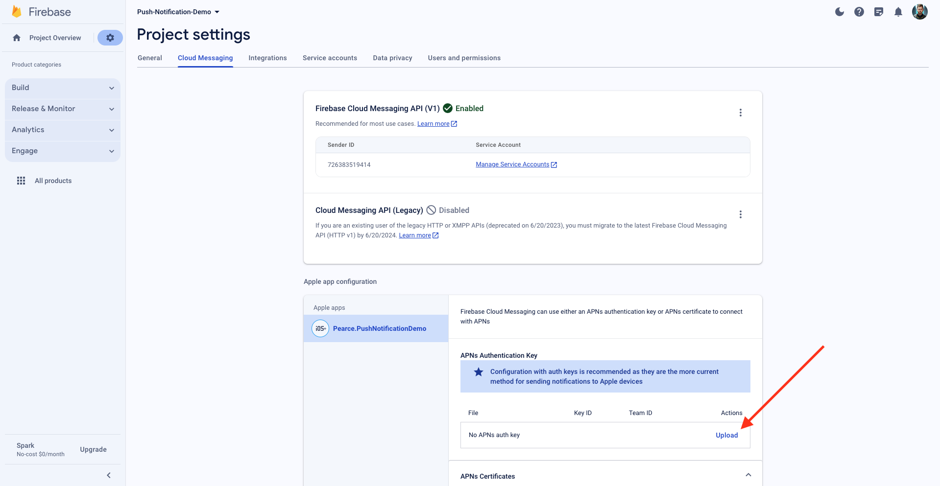This screenshot has width=940, height=486.
Task: Click the external link icon beside Manage Service Accounts
Action: [x=554, y=165]
